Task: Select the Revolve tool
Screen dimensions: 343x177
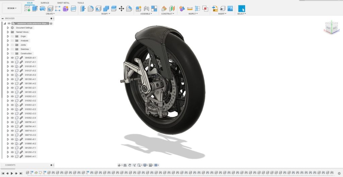Action: coord(43,8)
